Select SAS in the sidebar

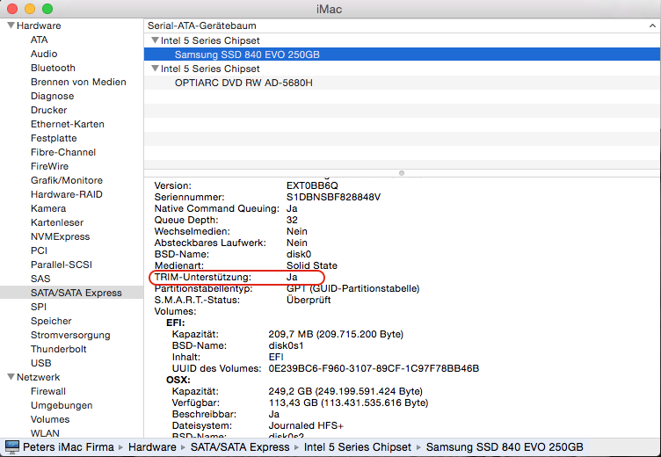(40, 279)
